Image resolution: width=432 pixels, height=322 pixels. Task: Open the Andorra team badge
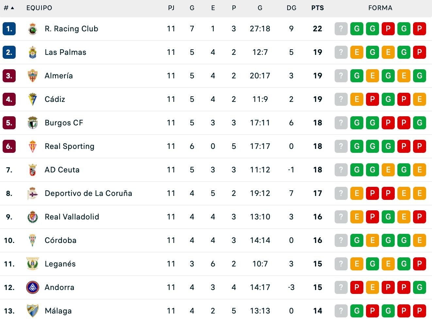tap(33, 287)
